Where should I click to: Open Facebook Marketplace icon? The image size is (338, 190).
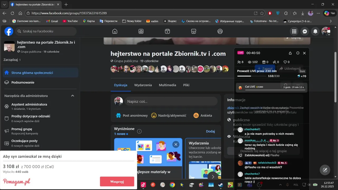tap(194, 31)
